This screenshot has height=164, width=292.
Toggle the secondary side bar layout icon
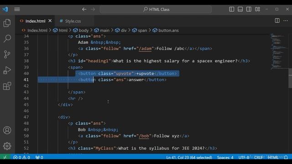(x=249, y=9)
